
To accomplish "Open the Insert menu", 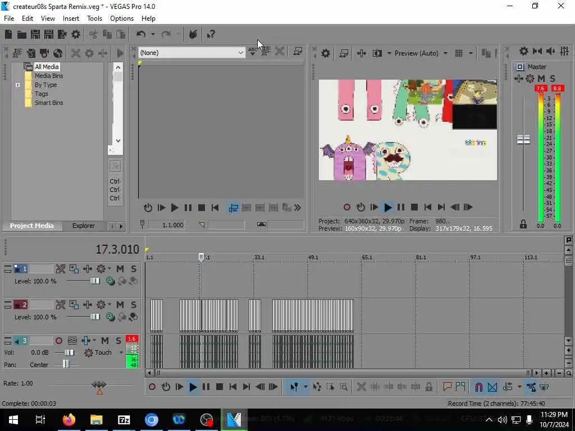I will pos(71,19).
